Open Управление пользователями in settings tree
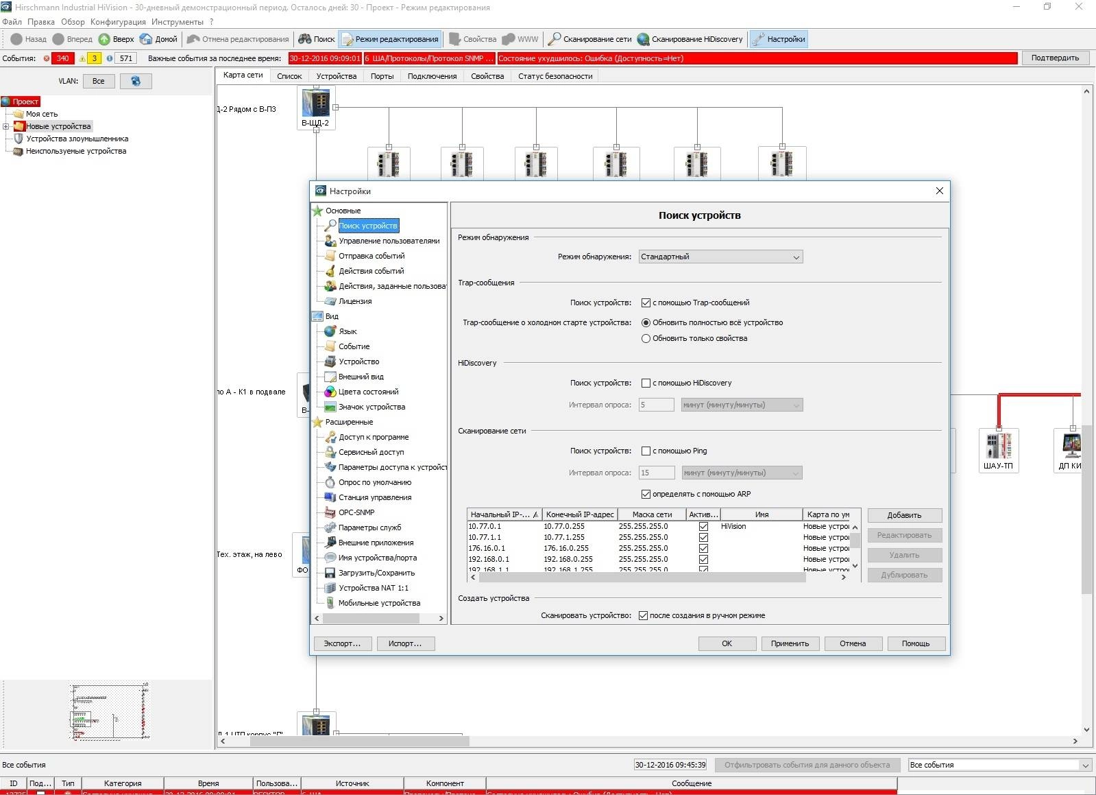 tap(389, 241)
